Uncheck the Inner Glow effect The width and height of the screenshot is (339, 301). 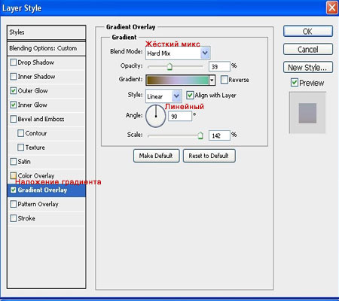[x=14, y=105]
